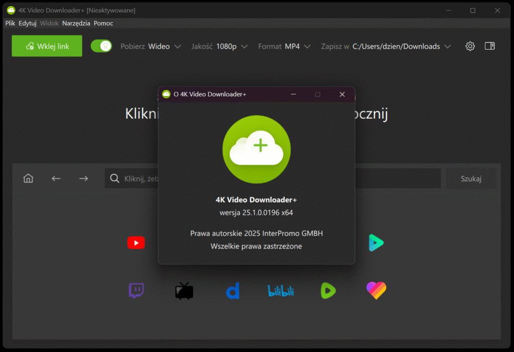Screen dimensions: 514x352
Task: Click the Wszelkie prawa zastrzeżone text
Action: (256, 247)
